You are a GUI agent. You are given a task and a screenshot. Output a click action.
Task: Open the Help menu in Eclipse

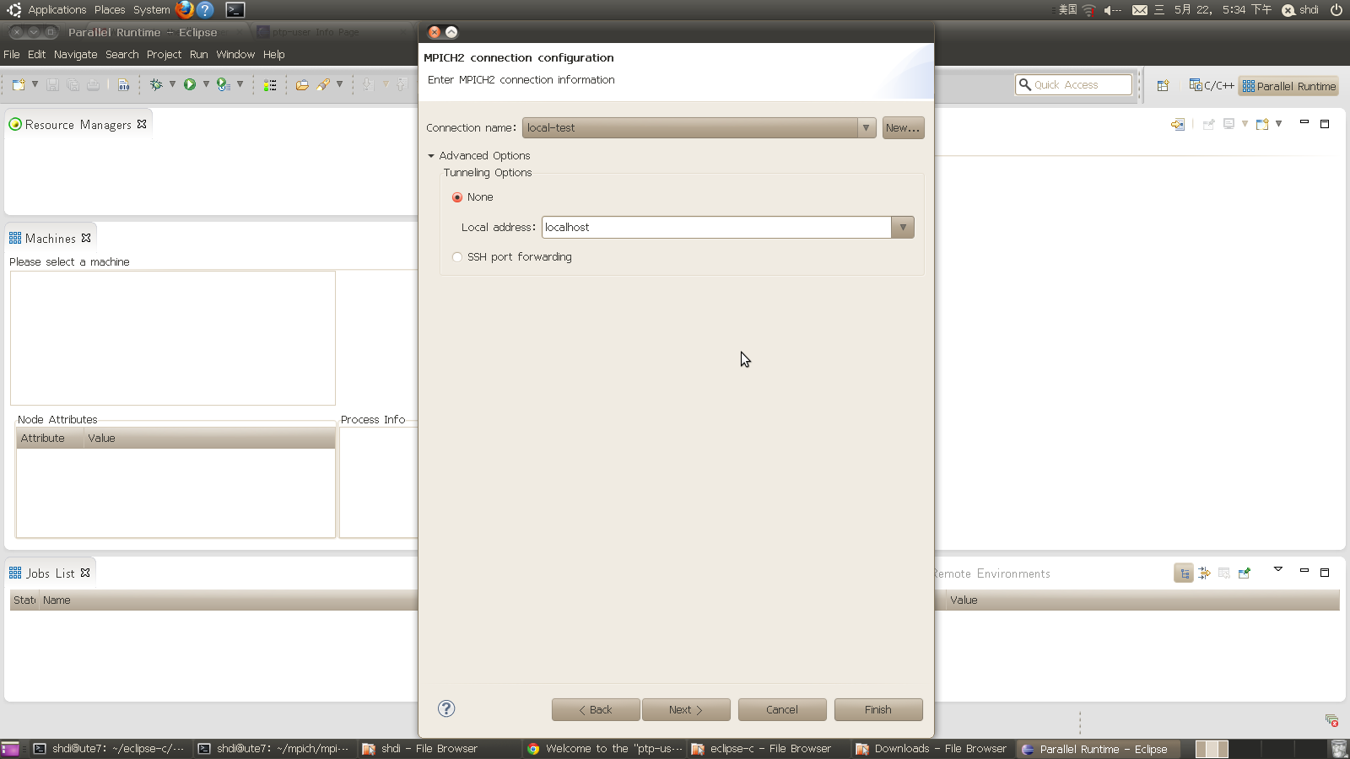click(x=273, y=54)
